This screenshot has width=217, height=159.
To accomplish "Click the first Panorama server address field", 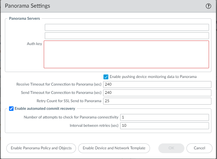I will (126, 27).
